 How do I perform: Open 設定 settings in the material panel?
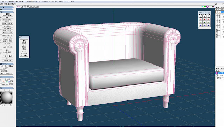[x=218, y=70]
